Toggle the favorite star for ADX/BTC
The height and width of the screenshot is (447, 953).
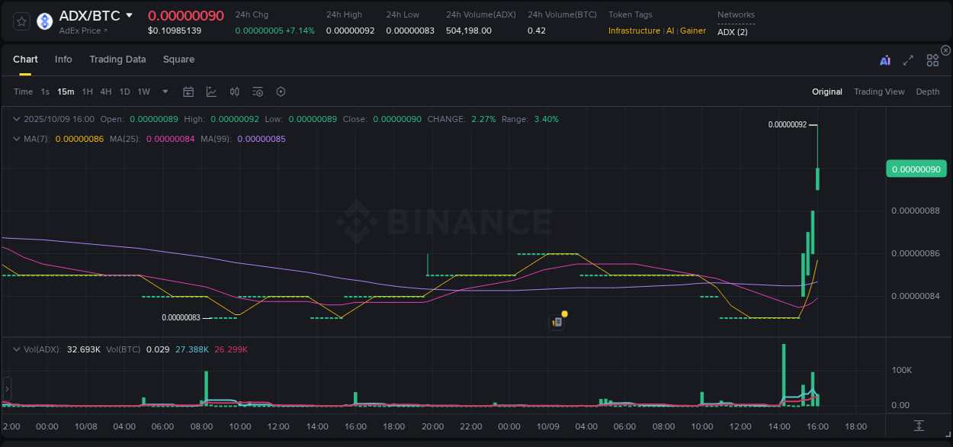point(21,21)
